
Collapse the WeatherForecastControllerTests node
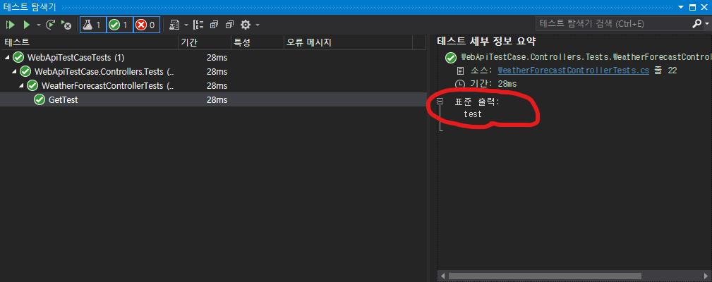click(x=21, y=86)
